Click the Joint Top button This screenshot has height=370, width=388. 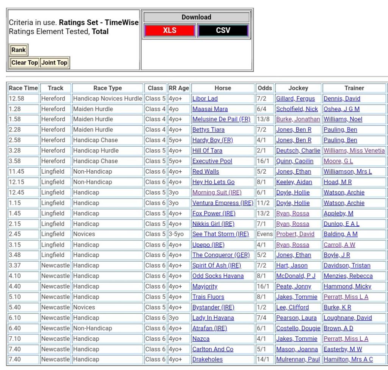click(54, 63)
